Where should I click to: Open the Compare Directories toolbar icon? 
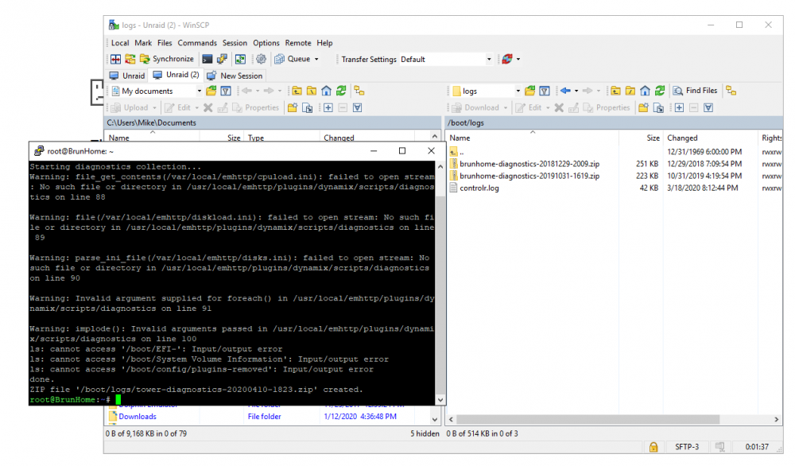[x=115, y=60]
